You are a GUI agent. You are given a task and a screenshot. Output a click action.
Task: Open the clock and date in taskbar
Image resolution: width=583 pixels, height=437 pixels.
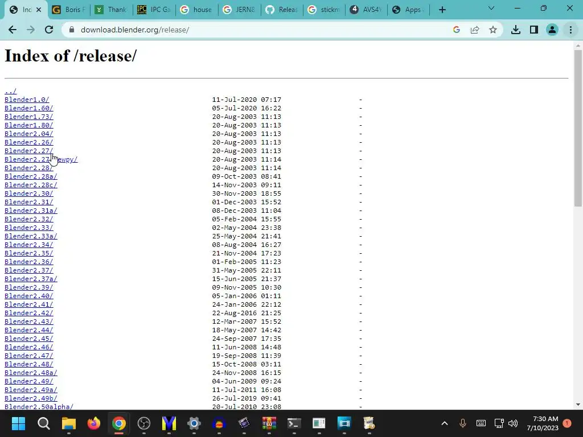point(542,423)
